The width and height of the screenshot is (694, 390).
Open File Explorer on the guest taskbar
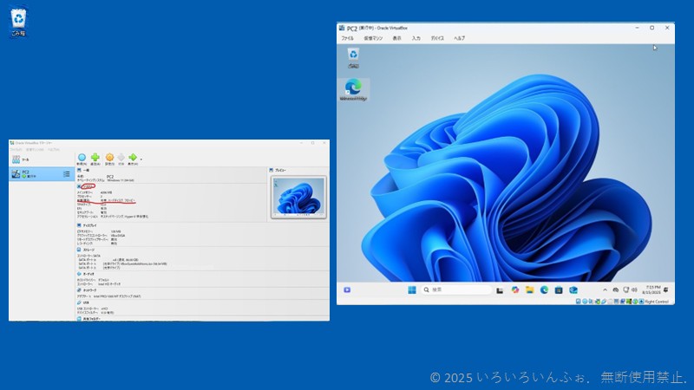click(x=529, y=289)
